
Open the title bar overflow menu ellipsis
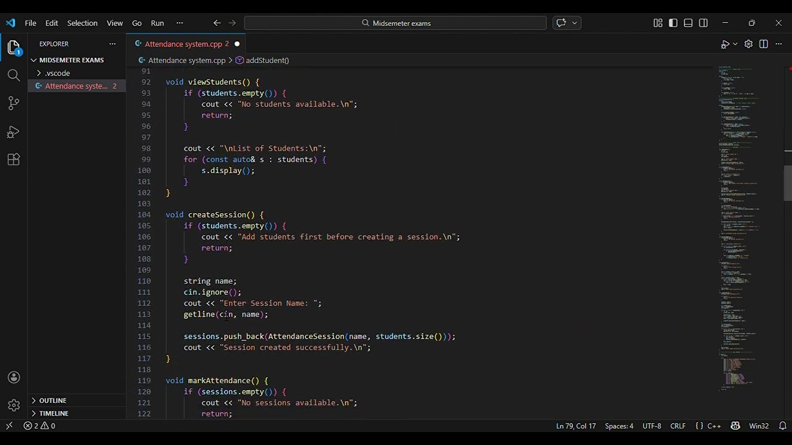[179, 23]
